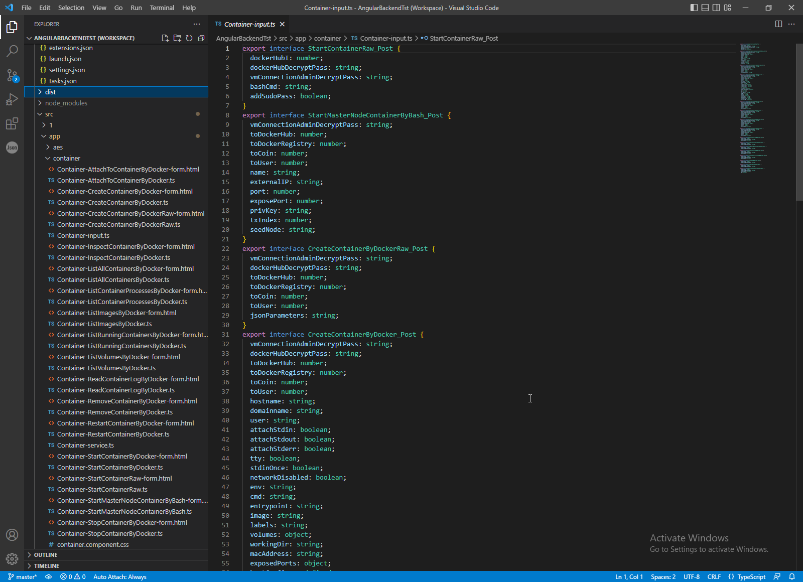Create a new file in the Explorer
This screenshot has width=803, height=582.
[x=165, y=38]
